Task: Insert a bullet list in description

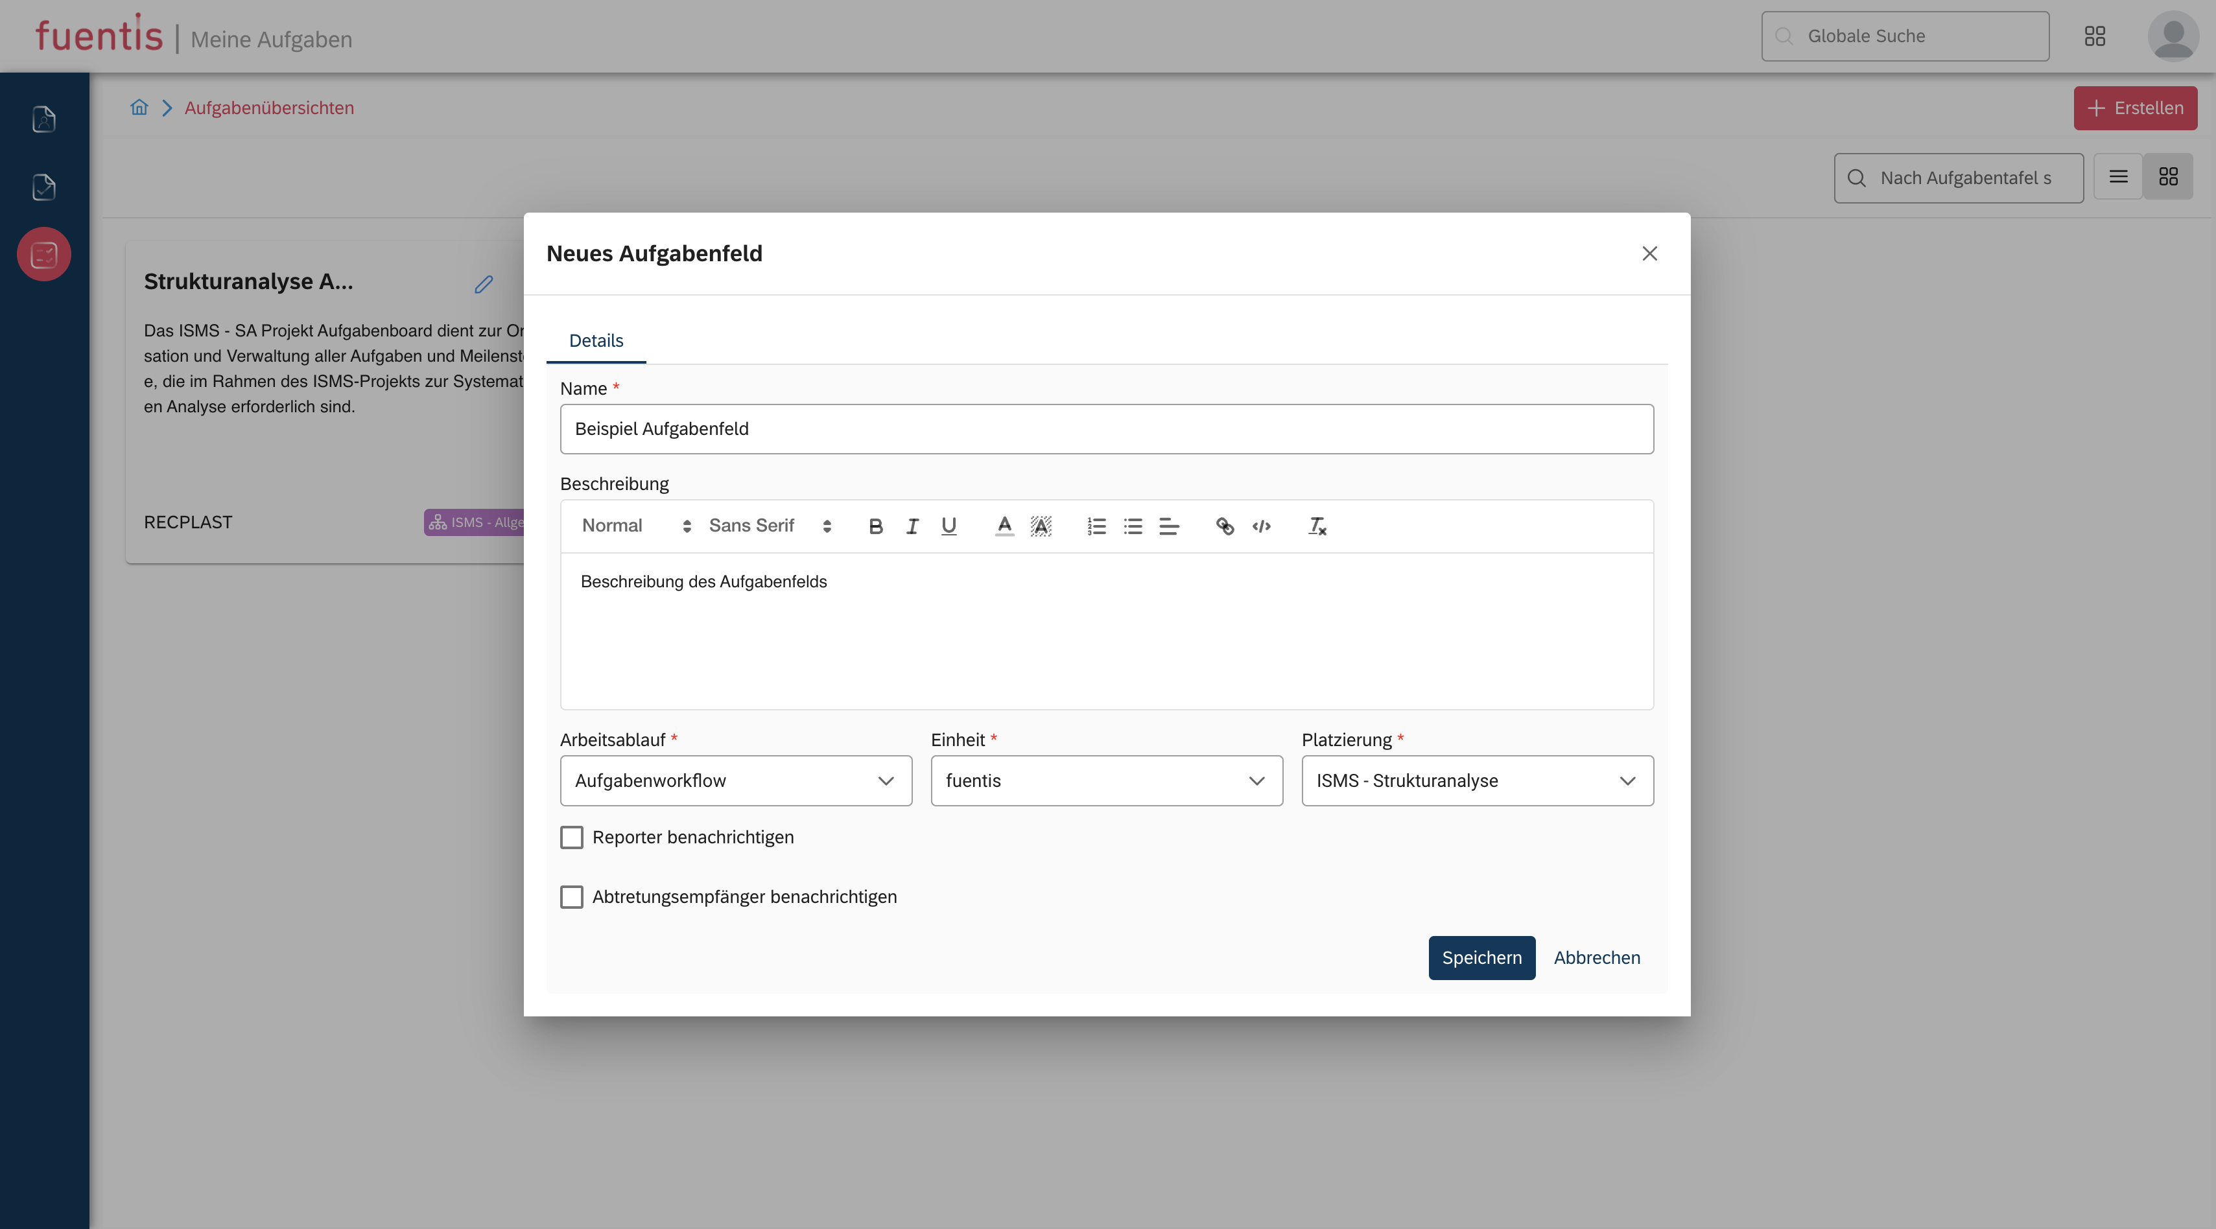Action: click(1133, 526)
